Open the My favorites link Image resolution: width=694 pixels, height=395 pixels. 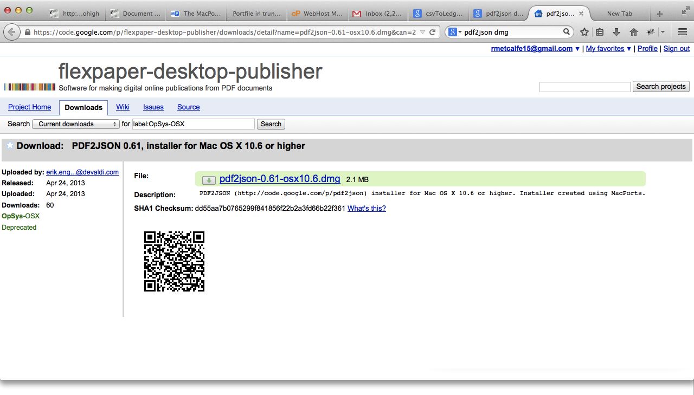pyautogui.click(x=605, y=48)
